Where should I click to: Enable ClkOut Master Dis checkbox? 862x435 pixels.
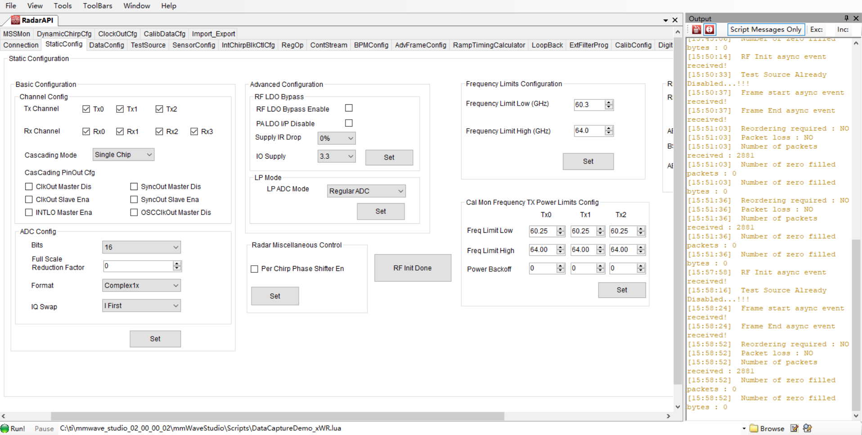[x=29, y=186]
